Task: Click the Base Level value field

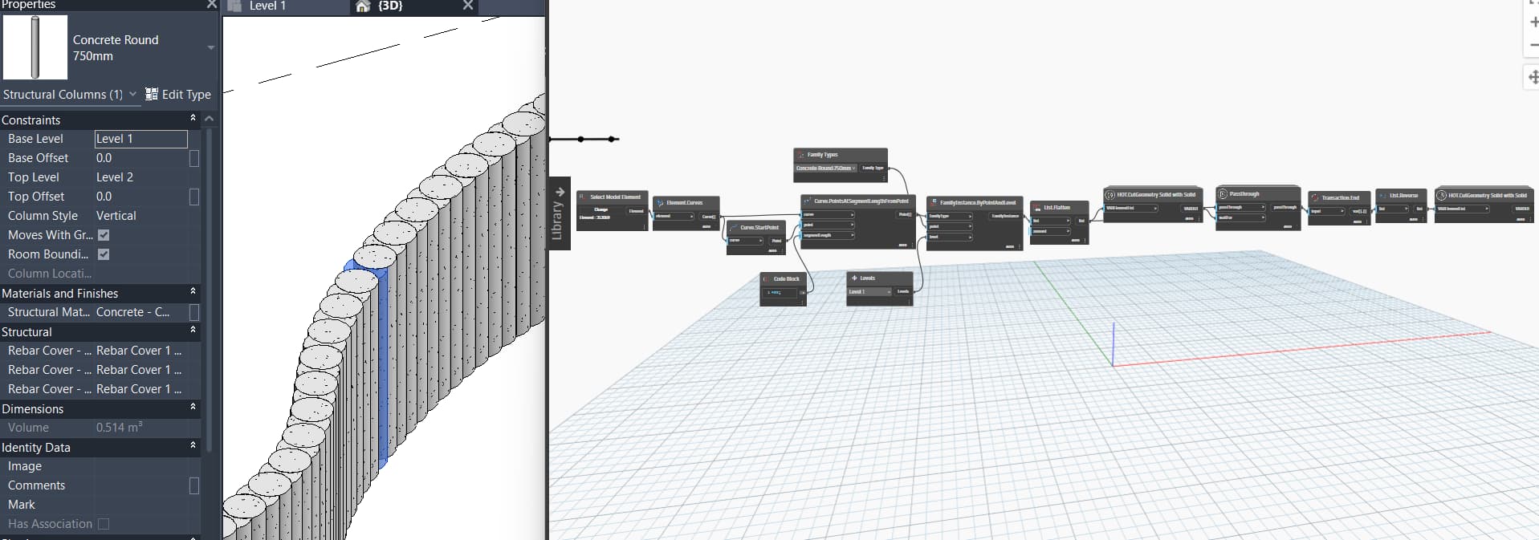Action: (141, 139)
